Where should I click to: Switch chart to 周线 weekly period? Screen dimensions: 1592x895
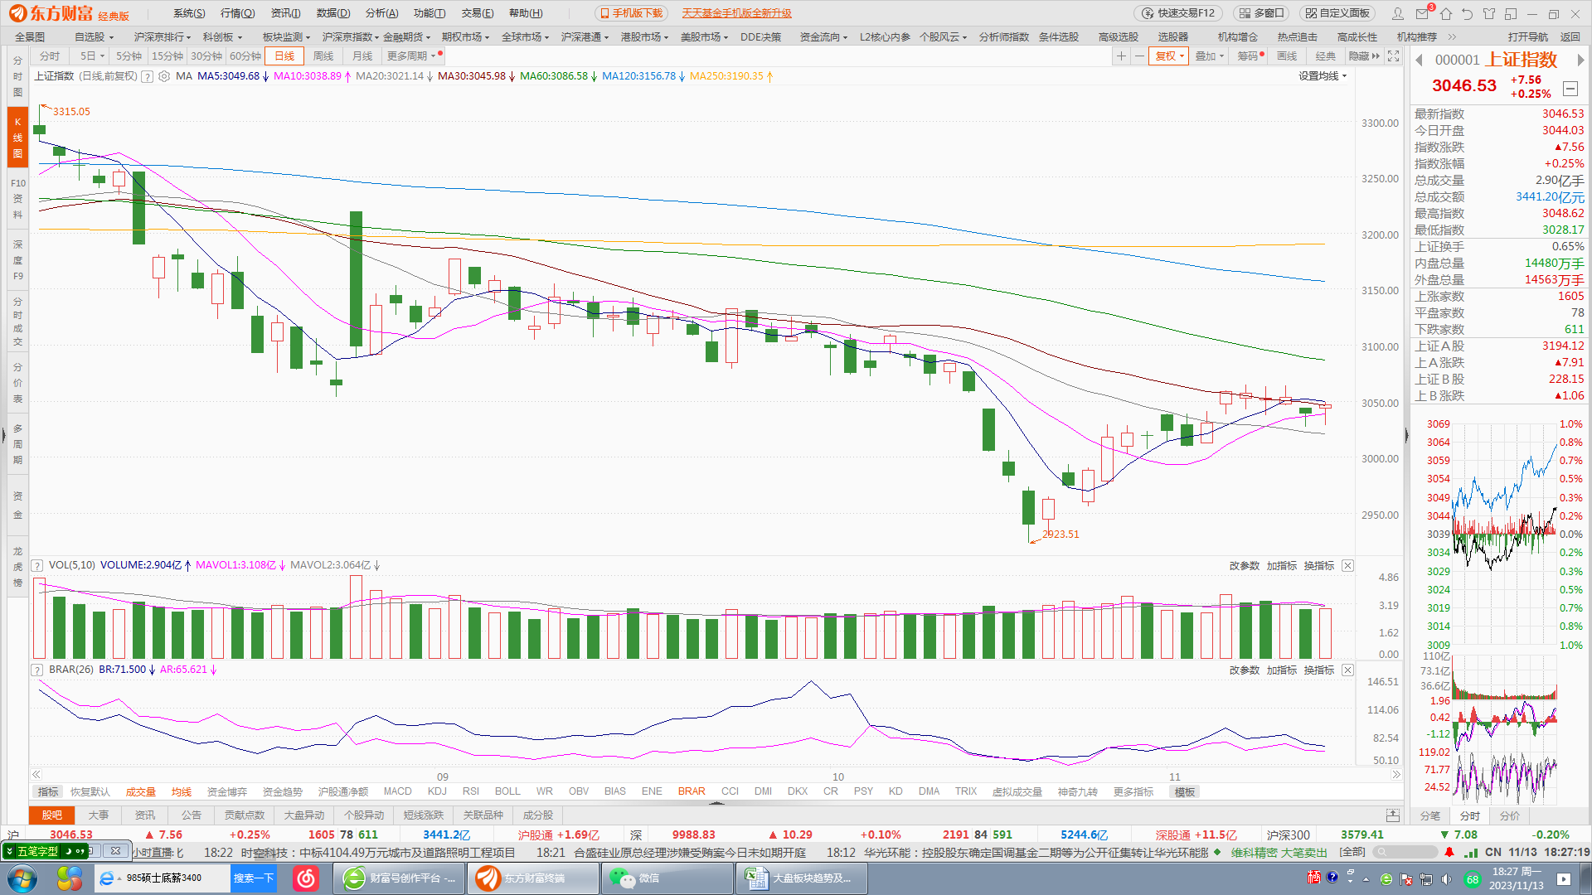(323, 56)
